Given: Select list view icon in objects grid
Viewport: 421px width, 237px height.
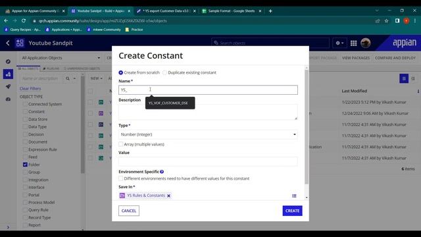Looking at the screenshot, I should 404,78.
